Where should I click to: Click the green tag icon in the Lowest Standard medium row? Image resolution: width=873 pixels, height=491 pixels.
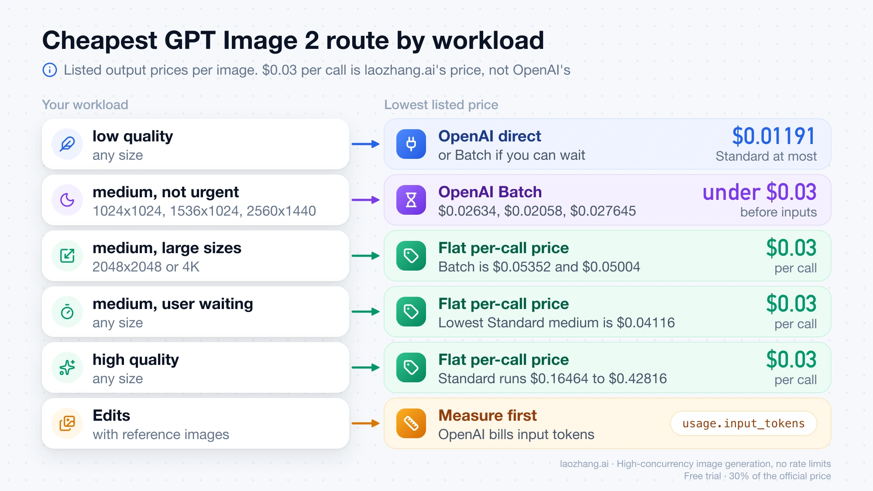click(411, 312)
